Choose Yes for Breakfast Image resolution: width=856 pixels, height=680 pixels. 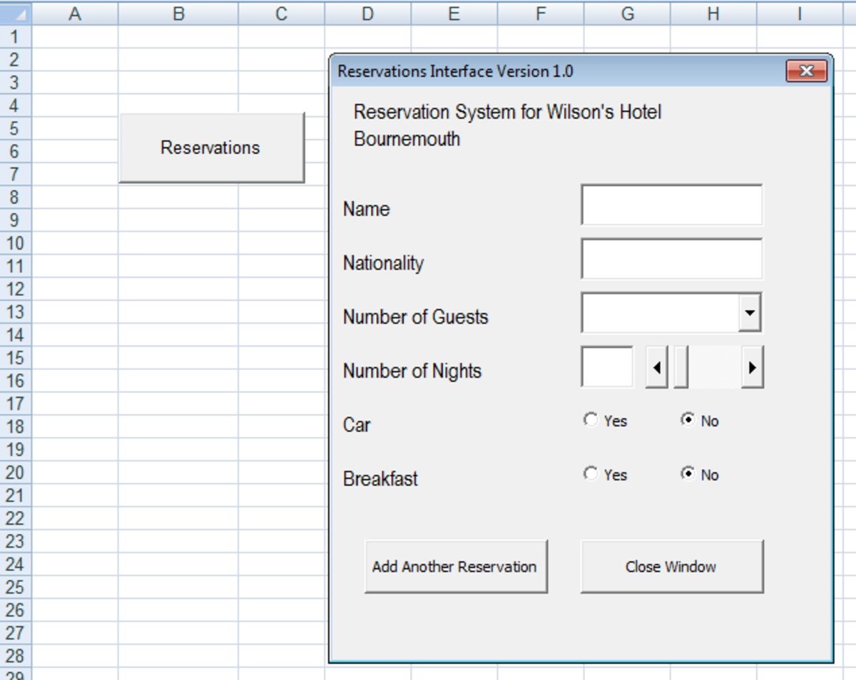tap(591, 474)
